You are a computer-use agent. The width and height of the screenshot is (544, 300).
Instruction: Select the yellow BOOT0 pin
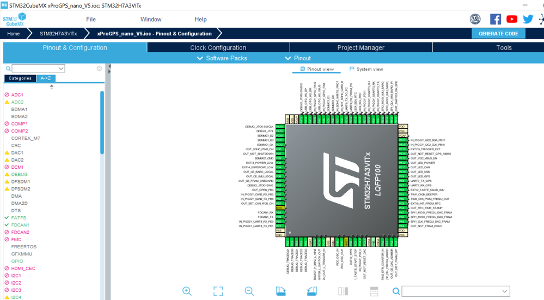pyautogui.click(x=280, y=208)
